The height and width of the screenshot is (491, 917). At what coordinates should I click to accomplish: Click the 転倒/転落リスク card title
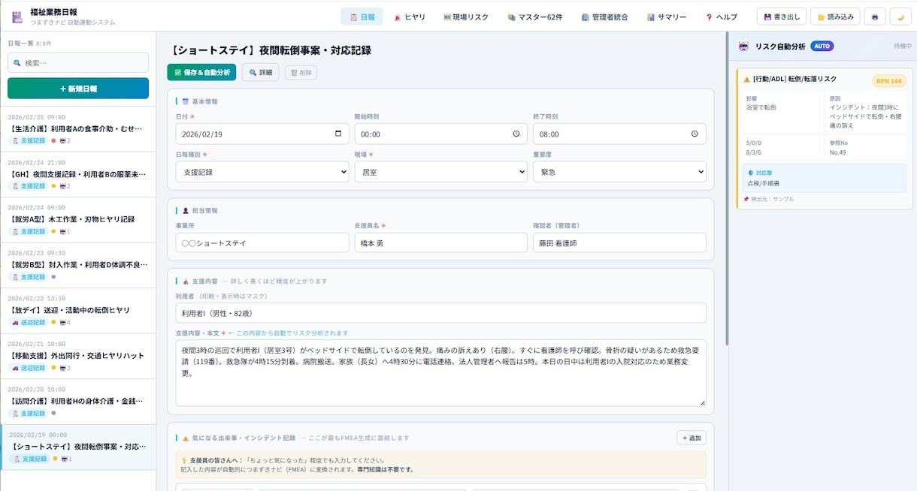pos(794,79)
